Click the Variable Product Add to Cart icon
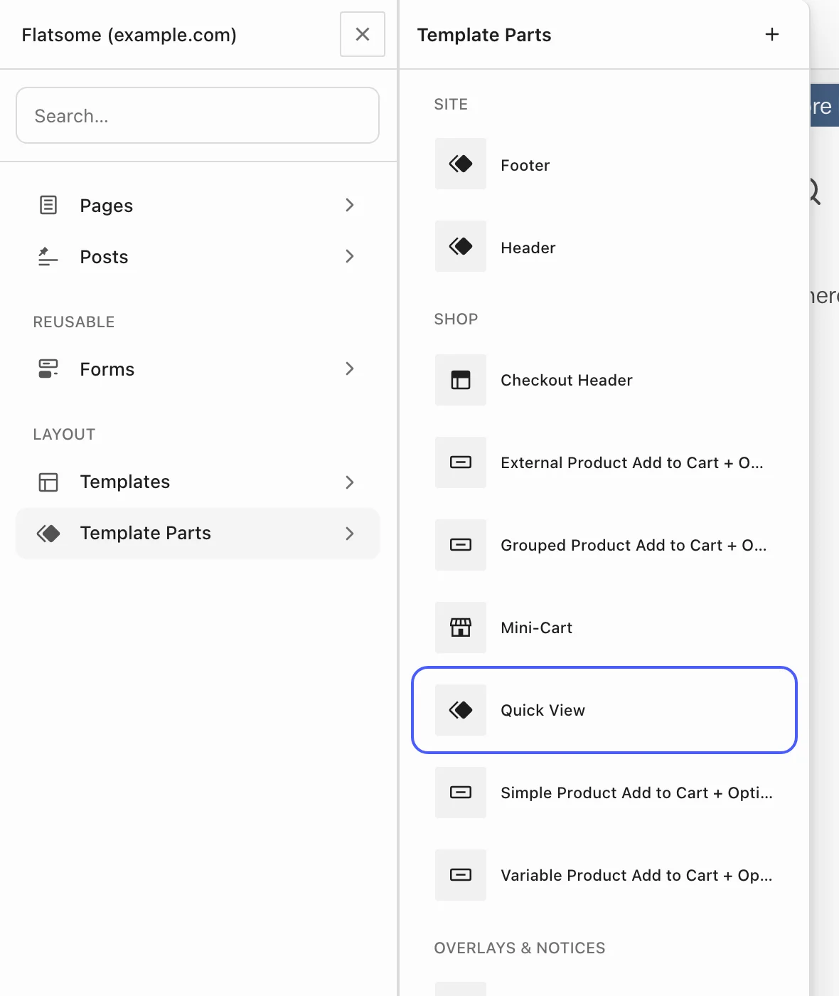Image resolution: width=839 pixels, height=996 pixels. pos(461,875)
